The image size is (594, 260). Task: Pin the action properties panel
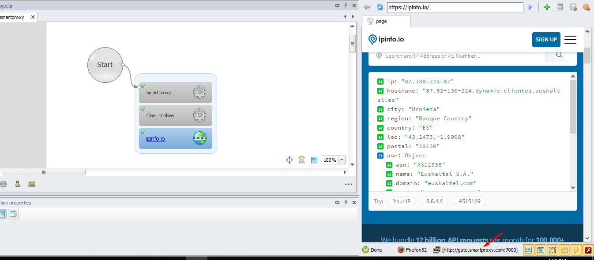346,203
